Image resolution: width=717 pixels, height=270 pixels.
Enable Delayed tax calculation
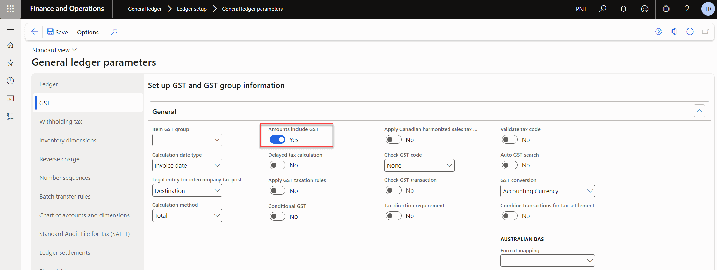[x=277, y=165]
